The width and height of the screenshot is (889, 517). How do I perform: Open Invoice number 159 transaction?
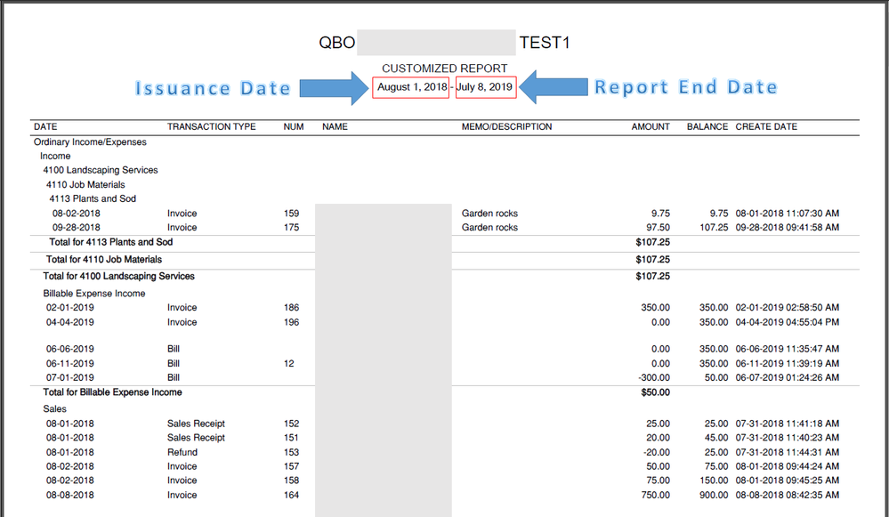tap(182, 214)
